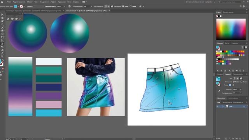Select Точки radio in Gradient panel

(x=233, y=82)
